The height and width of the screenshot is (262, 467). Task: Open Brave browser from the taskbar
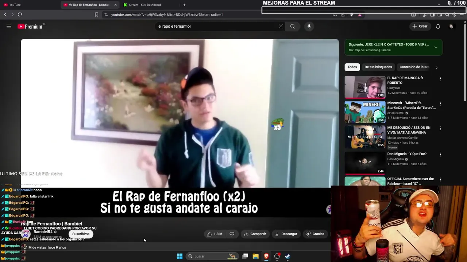pyautogui.click(x=266, y=256)
